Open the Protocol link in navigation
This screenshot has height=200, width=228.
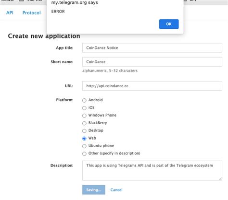[x=32, y=12]
